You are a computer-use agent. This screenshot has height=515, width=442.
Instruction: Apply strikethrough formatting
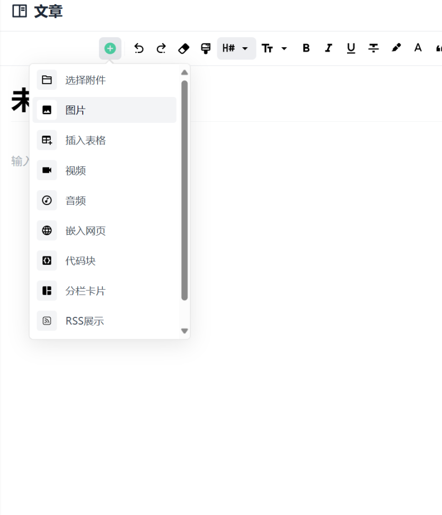[374, 48]
